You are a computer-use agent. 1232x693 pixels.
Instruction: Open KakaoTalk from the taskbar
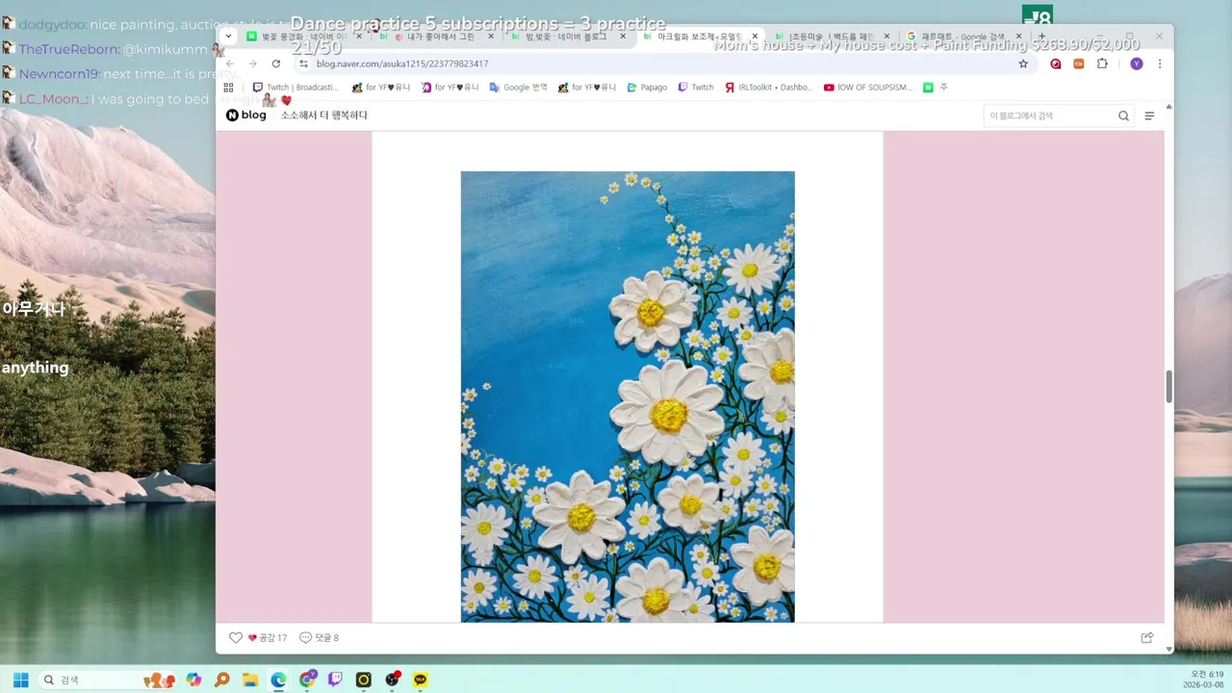[421, 680]
